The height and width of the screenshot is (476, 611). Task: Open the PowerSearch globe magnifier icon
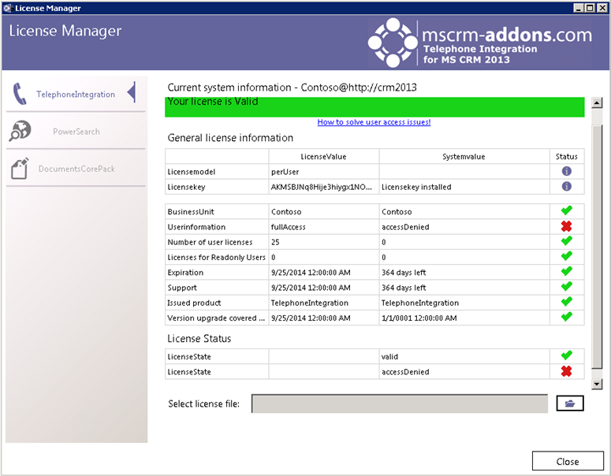20,131
